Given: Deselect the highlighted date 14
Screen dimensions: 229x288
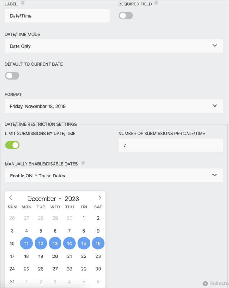Looking at the screenshot, I should 69,243.
